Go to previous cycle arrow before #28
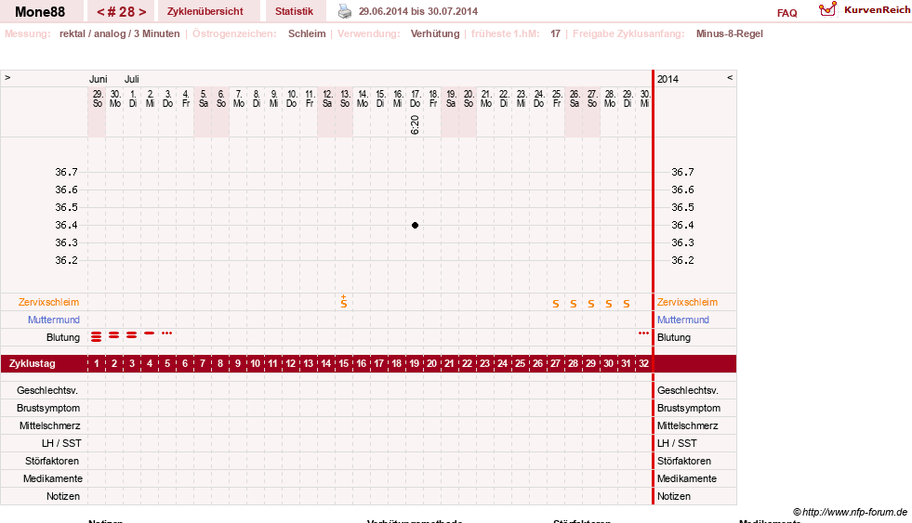The height and width of the screenshot is (523, 912). tap(100, 12)
